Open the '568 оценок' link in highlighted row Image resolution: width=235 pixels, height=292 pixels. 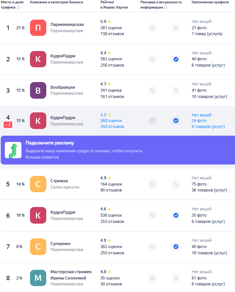pyautogui.click(x=111, y=120)
